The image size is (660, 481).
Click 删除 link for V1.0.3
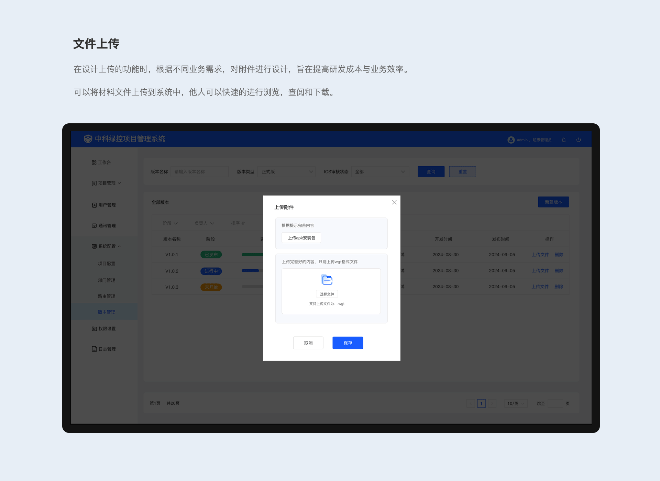559,287
